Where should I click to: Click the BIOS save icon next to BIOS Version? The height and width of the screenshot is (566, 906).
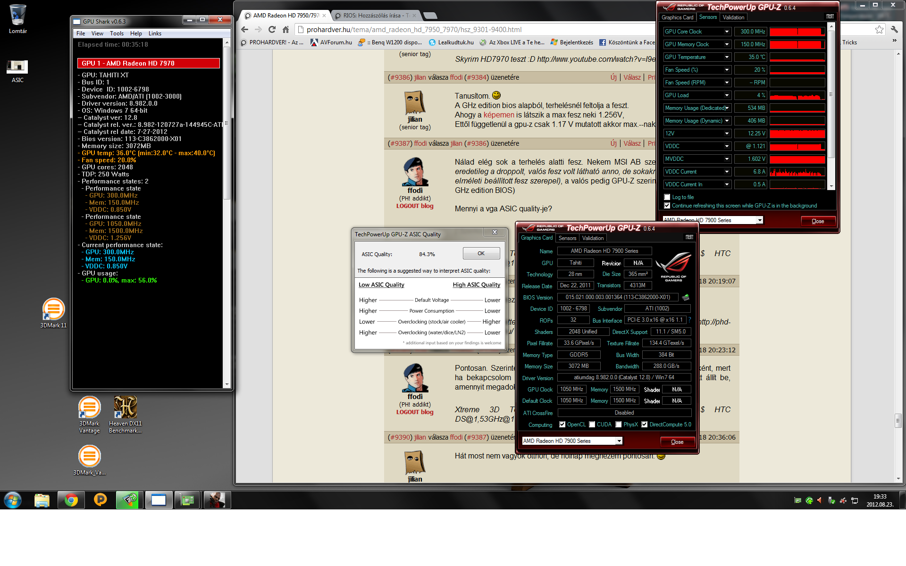pyautogui.click(x=686, y=297)
